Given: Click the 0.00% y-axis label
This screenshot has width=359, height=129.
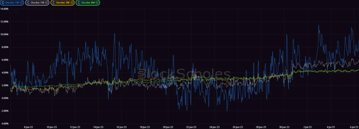Looking at the screenshot, I should pos(5,98).
